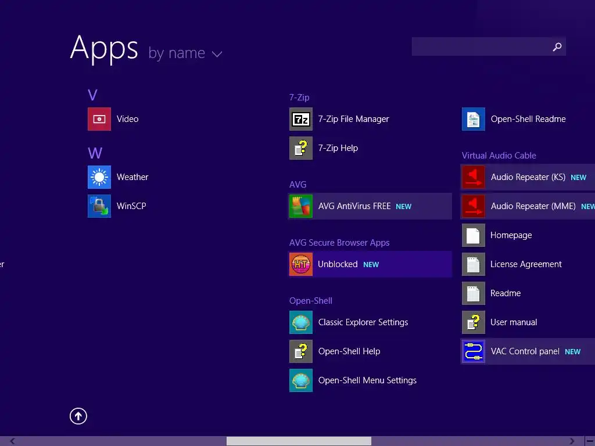Click the 'Virtual Audio Cable' group header
The height and width of the screenshot is (446, 595).
tap(499, 156)
